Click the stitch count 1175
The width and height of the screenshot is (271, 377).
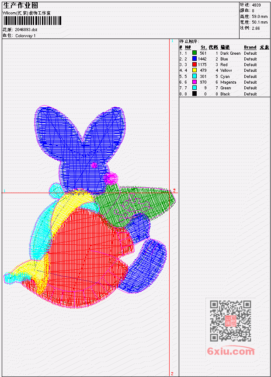pyautogui.click(x=202, y=65)
